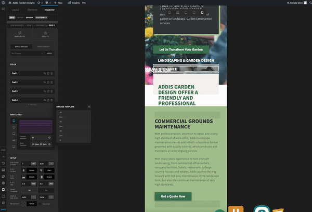Open Rows Template manage icon
The height and width of the screenshot is (212, 312).
click(49, 144)
